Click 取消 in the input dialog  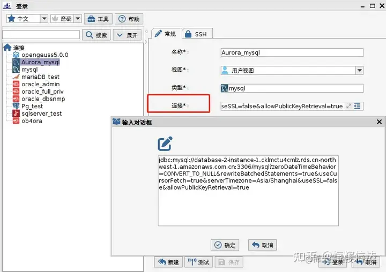[x=262, y=245]
